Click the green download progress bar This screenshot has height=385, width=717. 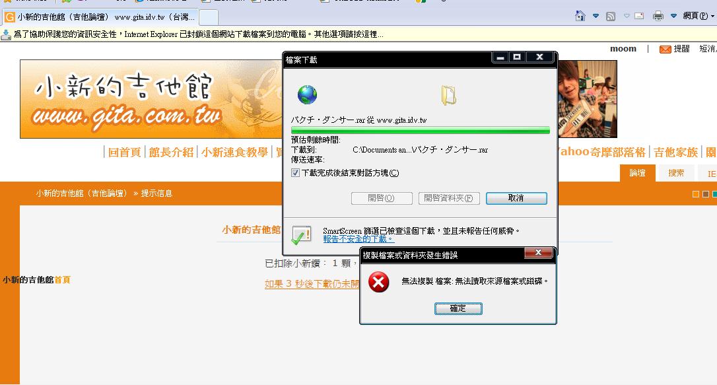(x=421, y=130)
